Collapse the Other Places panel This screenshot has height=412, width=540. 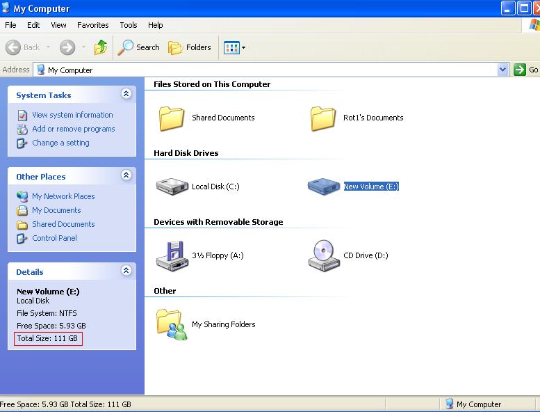126,175
